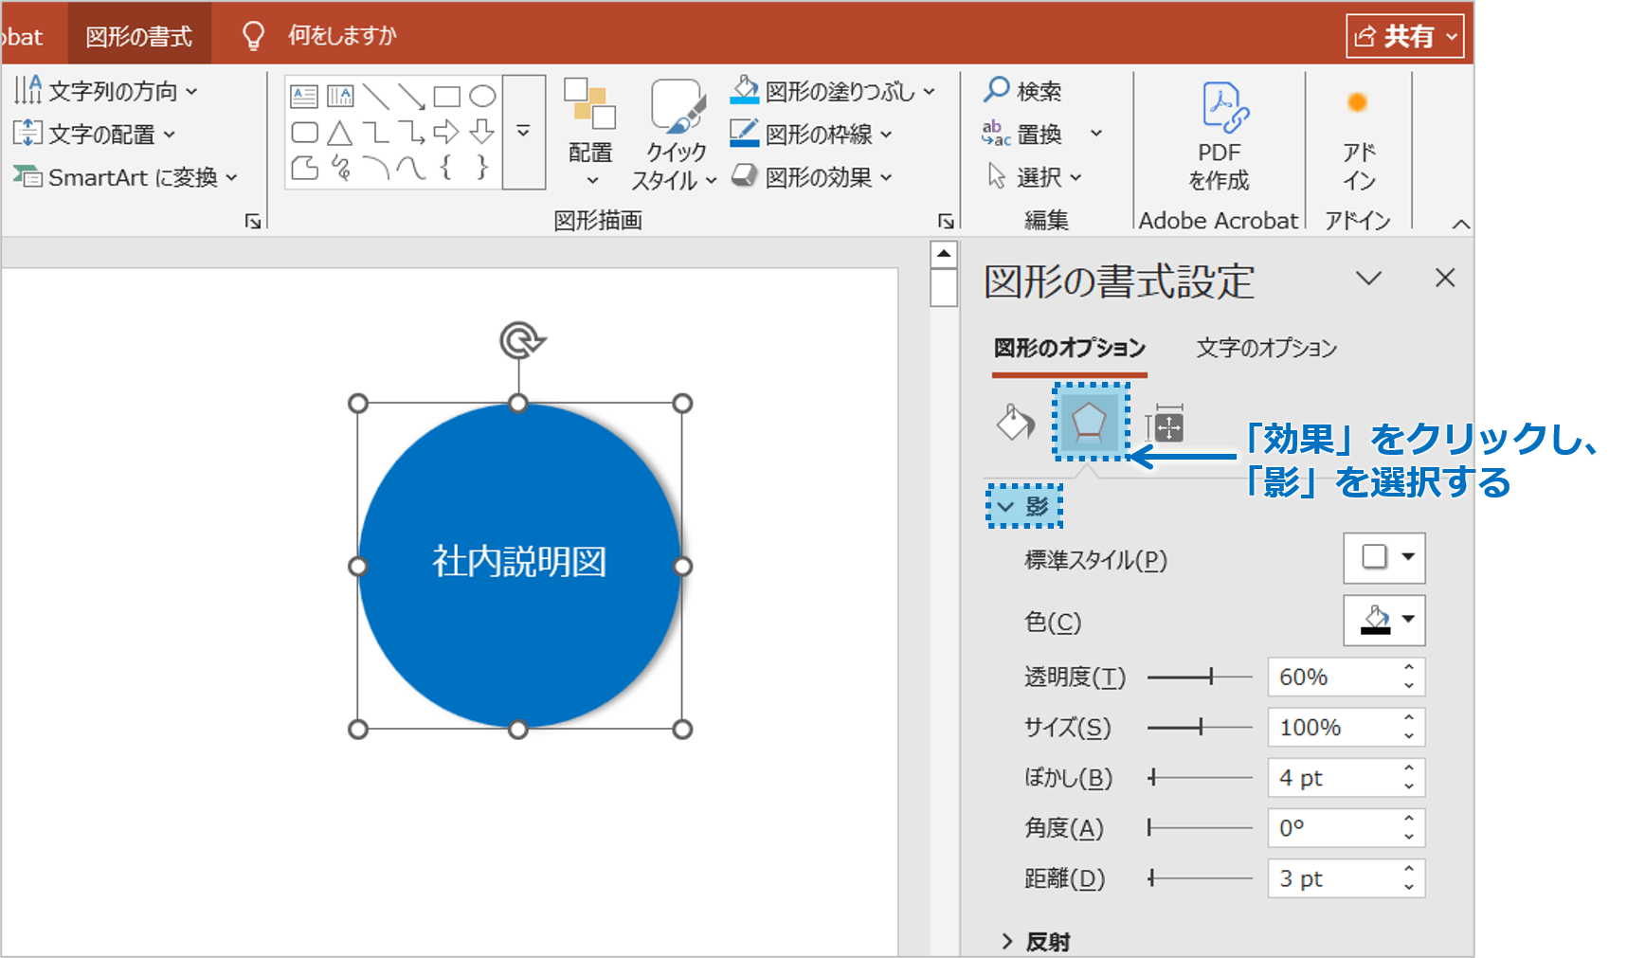The image size is (1645, 958).
Task: Close the 図形の書式設定 pane
Action: pos(1444,278)
